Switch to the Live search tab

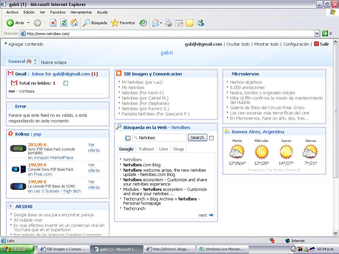[164, 149]
